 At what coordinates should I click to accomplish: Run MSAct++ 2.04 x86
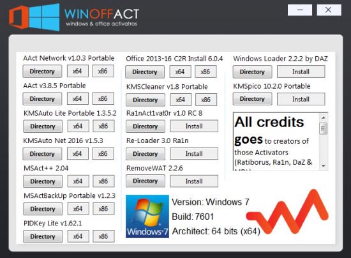(103, 181)
